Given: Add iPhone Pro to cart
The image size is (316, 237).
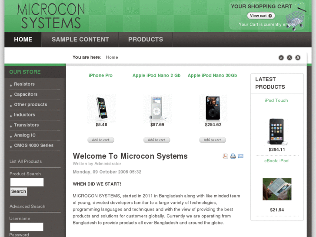Looking at the screenshot, I should tap(101, 140).
